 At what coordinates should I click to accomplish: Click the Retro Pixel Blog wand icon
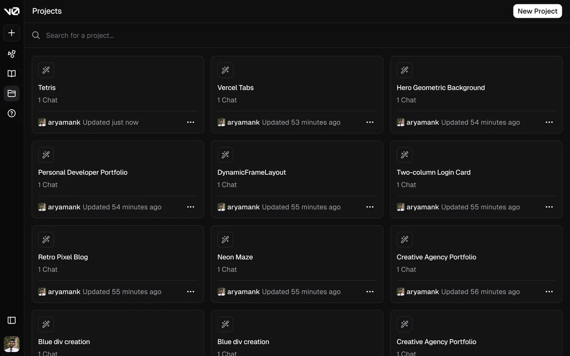[x=46, y=240]
